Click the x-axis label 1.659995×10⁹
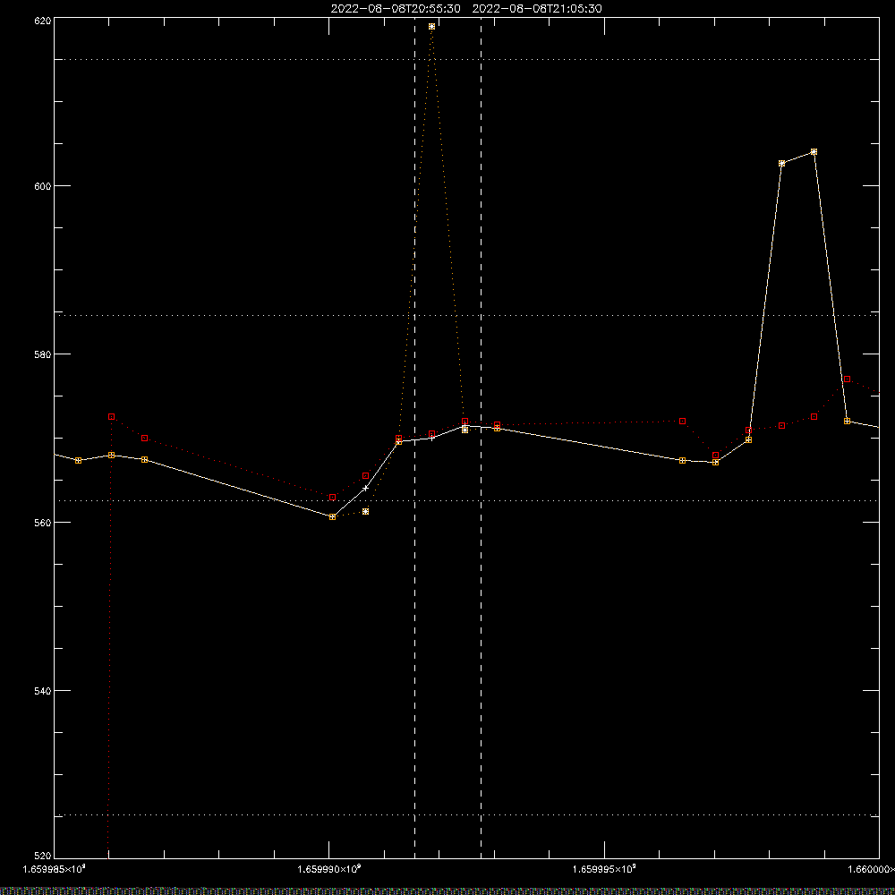 [604, 869]
